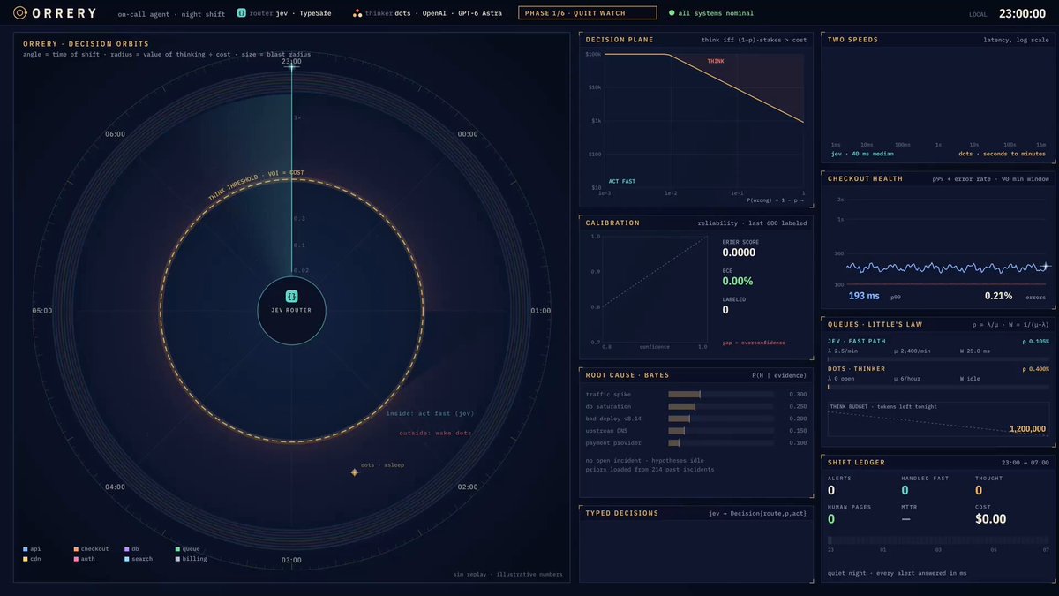The height and width of the screenshot is (596, 1059).
Task: Click the api legend swatch
Action: coord(26,549)
